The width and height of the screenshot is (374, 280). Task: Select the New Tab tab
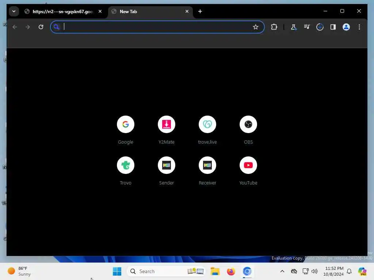click(150, 11)
